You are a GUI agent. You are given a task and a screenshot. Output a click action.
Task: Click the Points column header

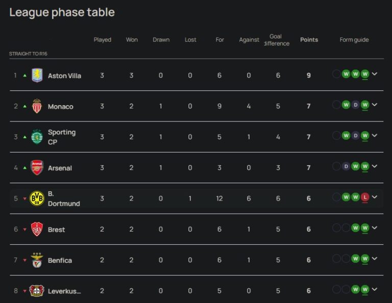[x=309, y=40]
